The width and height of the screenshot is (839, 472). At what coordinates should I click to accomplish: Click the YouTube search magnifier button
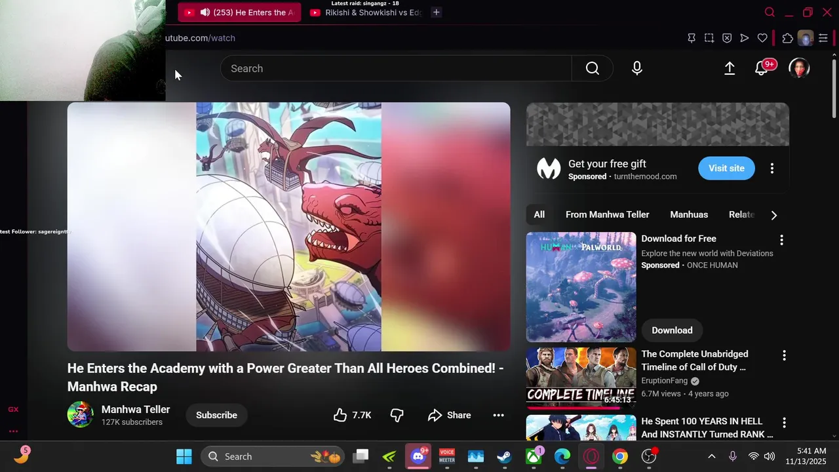pos(593,68)
